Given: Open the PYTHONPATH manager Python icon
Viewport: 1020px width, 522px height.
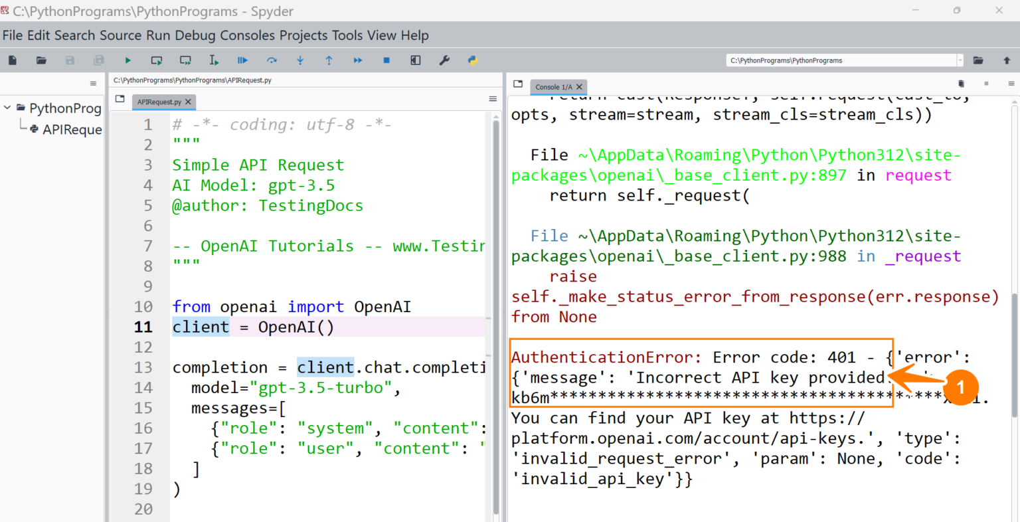Looking at the screenshot, I should click(473, 60).
